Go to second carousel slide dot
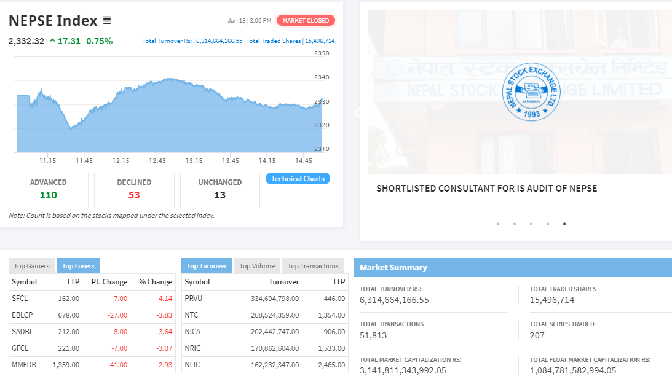 pos(515,224)
